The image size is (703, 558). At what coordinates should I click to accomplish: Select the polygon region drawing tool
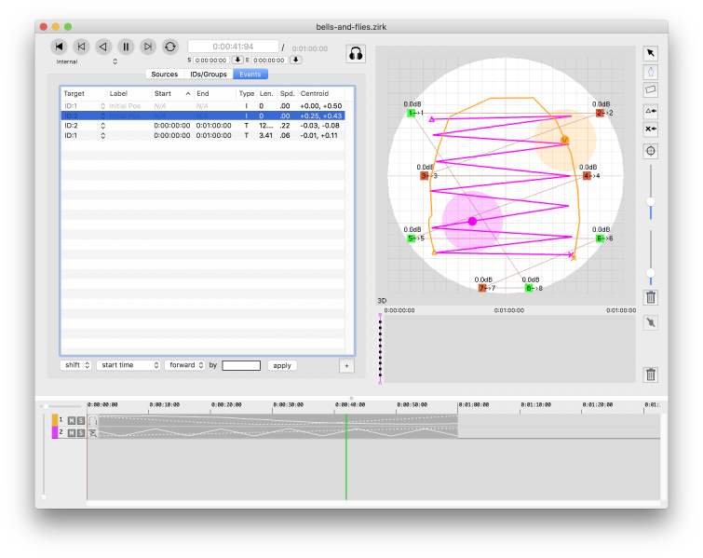651,89
